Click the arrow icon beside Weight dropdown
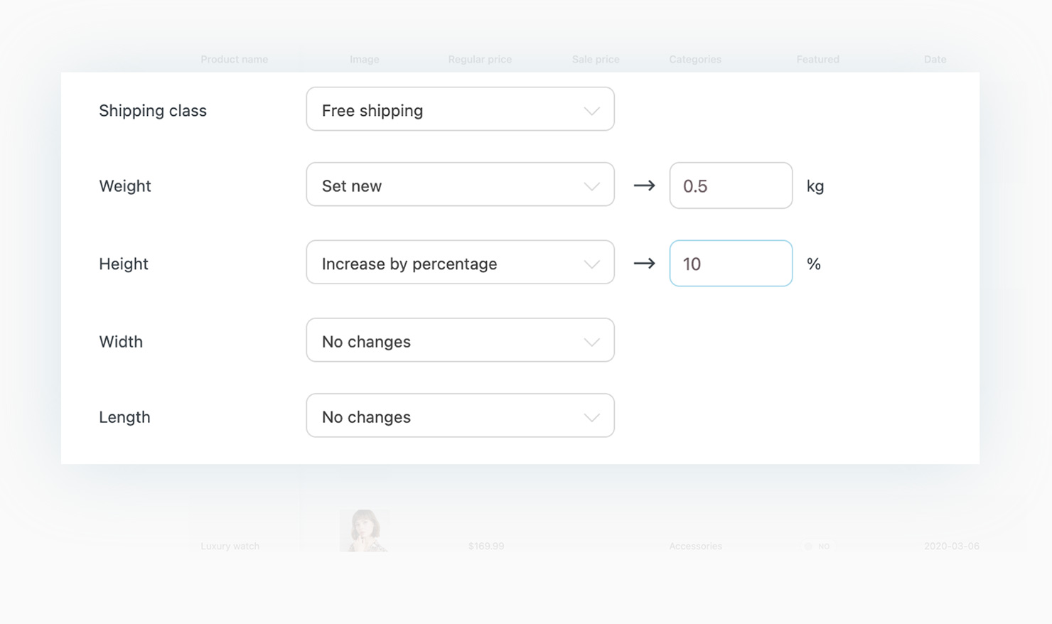1052x624 pixels. 644,185
